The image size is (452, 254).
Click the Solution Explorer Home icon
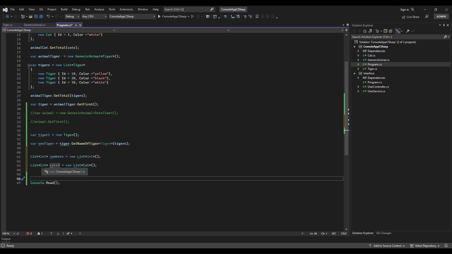pyautogui.click(x=365, y=31)
